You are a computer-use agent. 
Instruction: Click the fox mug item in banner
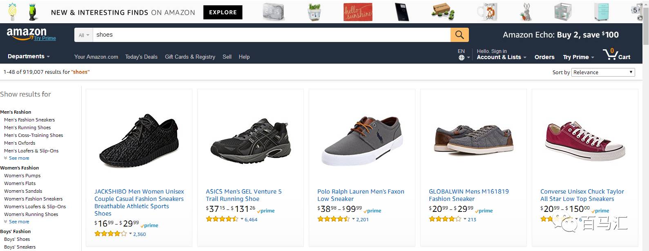[x=489, y=12]
